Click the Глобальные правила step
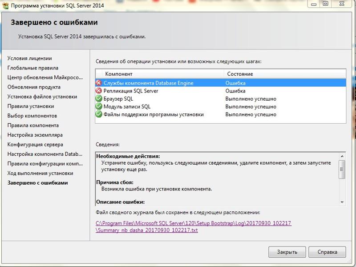Viewport: 356px width, 267px height. [x=32, y=68]
